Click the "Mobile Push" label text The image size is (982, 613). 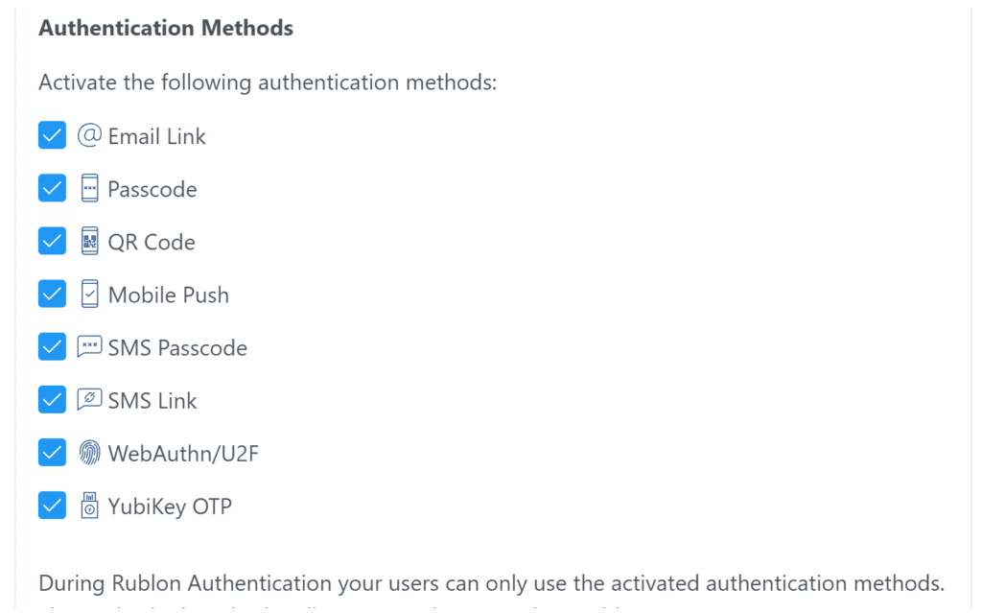[169, 295]
